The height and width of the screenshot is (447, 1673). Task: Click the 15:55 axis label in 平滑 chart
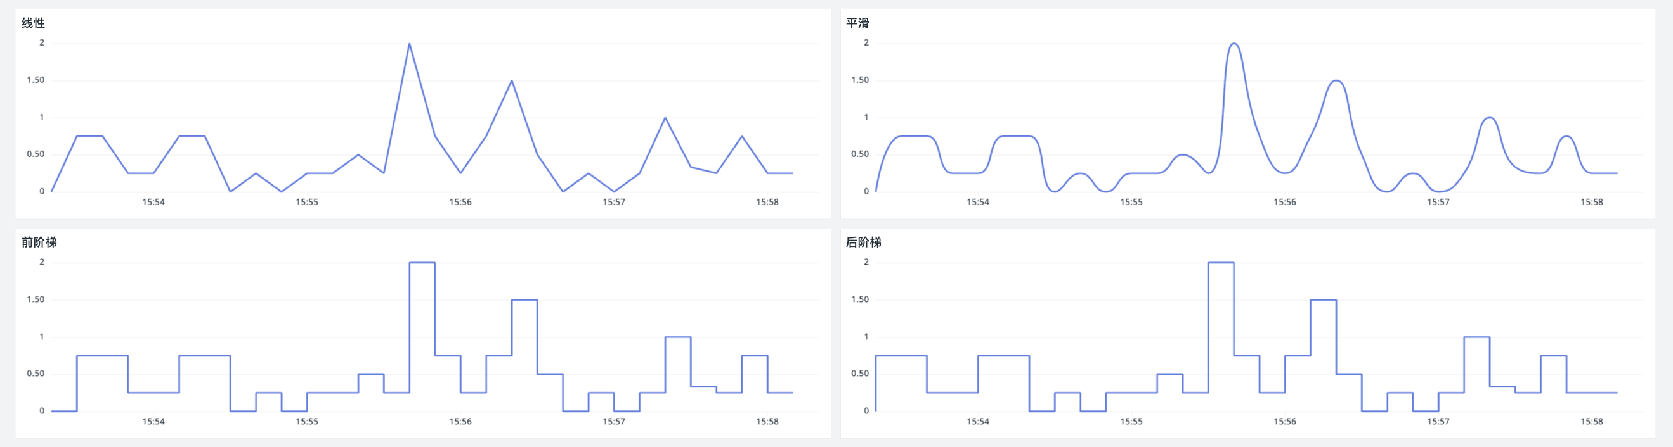point(1131,203)
